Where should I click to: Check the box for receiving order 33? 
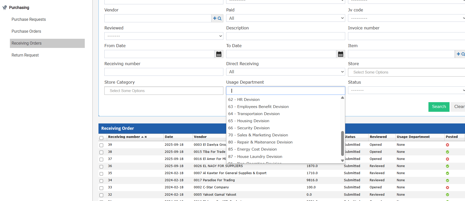point(102,188)
